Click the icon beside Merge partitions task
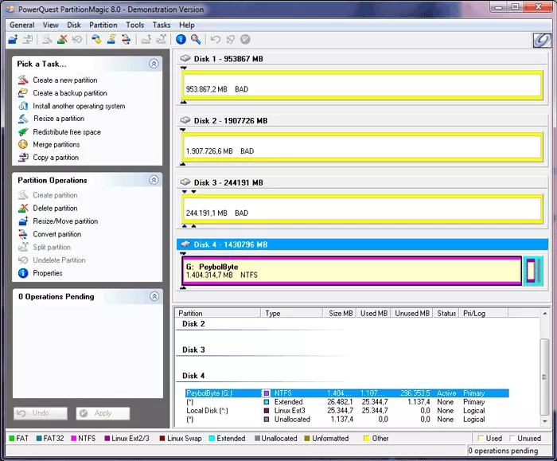The image size is (557, 461). pyautogui.click(x=23, y=144)
